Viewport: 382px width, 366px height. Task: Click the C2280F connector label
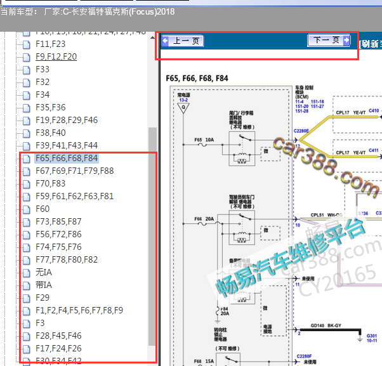tap(304, 356)
